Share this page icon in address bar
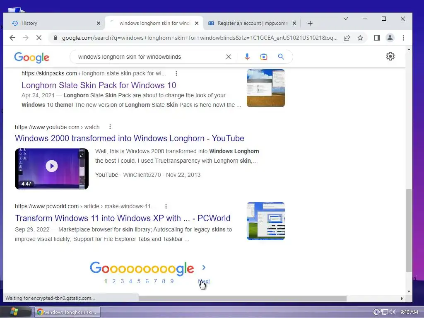 point(347,38)
